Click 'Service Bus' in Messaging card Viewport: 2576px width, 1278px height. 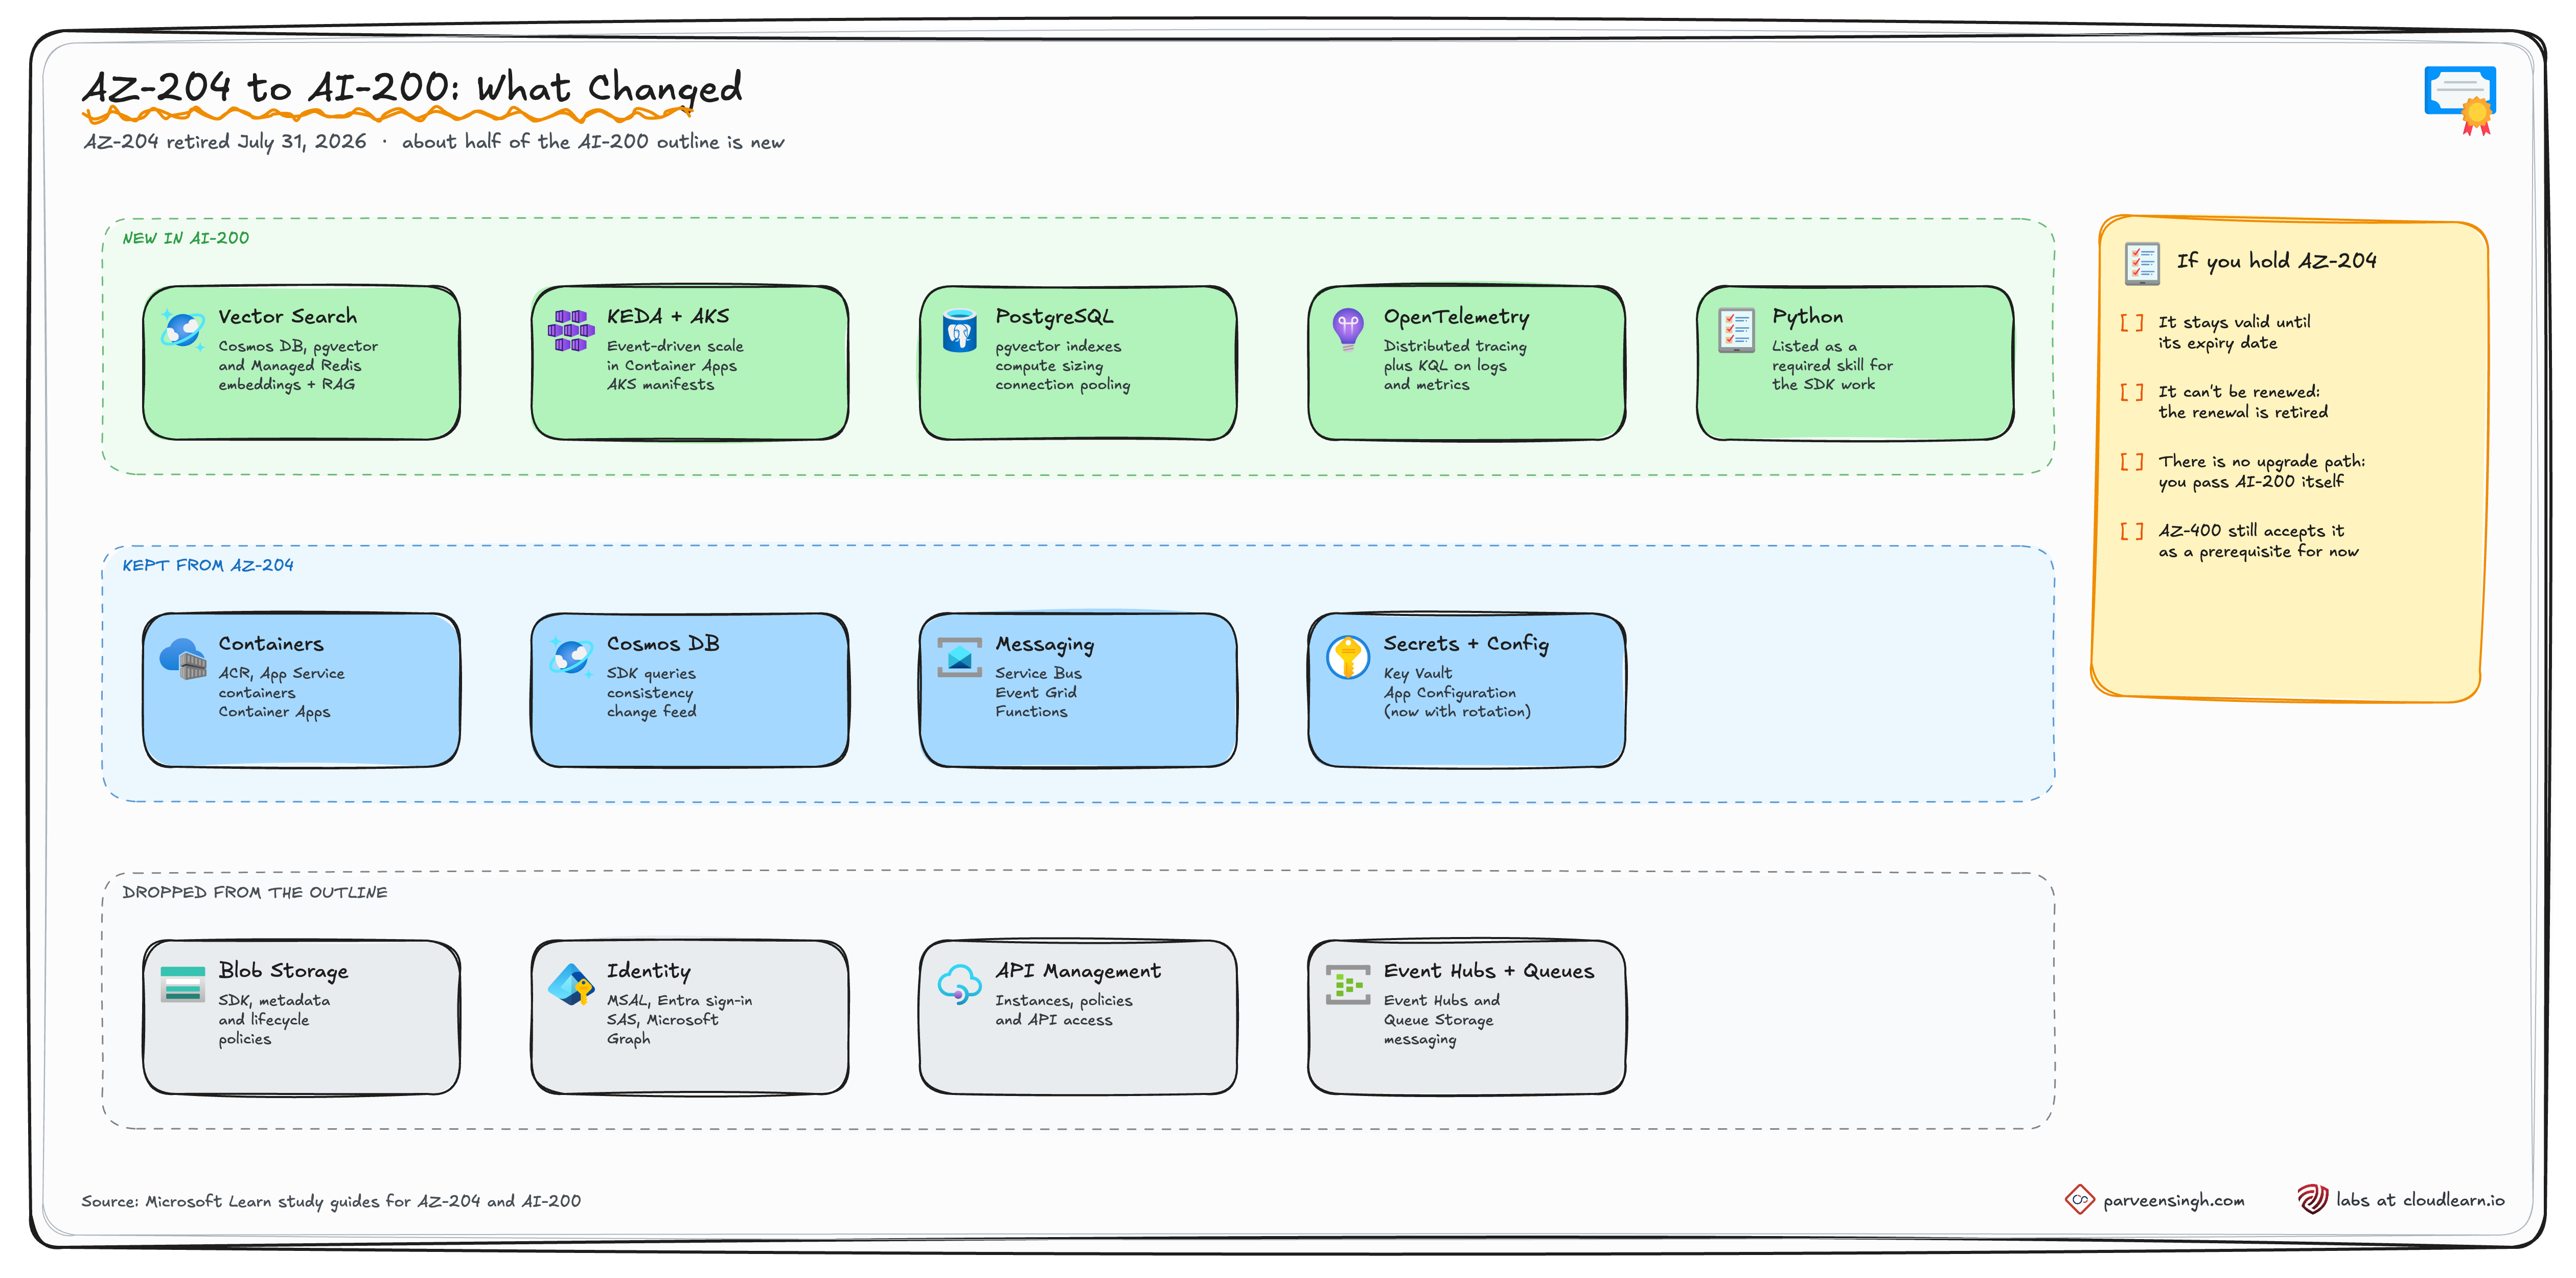coord(1038,674)
